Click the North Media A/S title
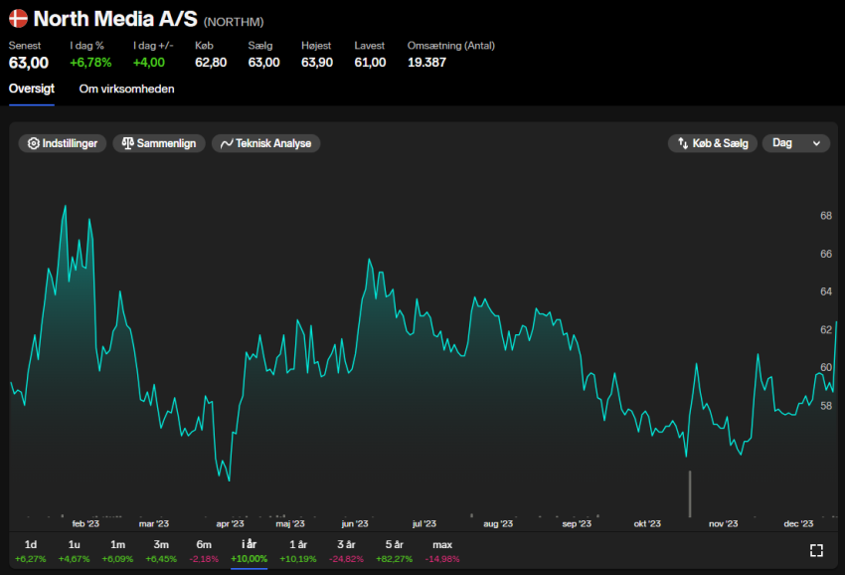 click(115, 19)
